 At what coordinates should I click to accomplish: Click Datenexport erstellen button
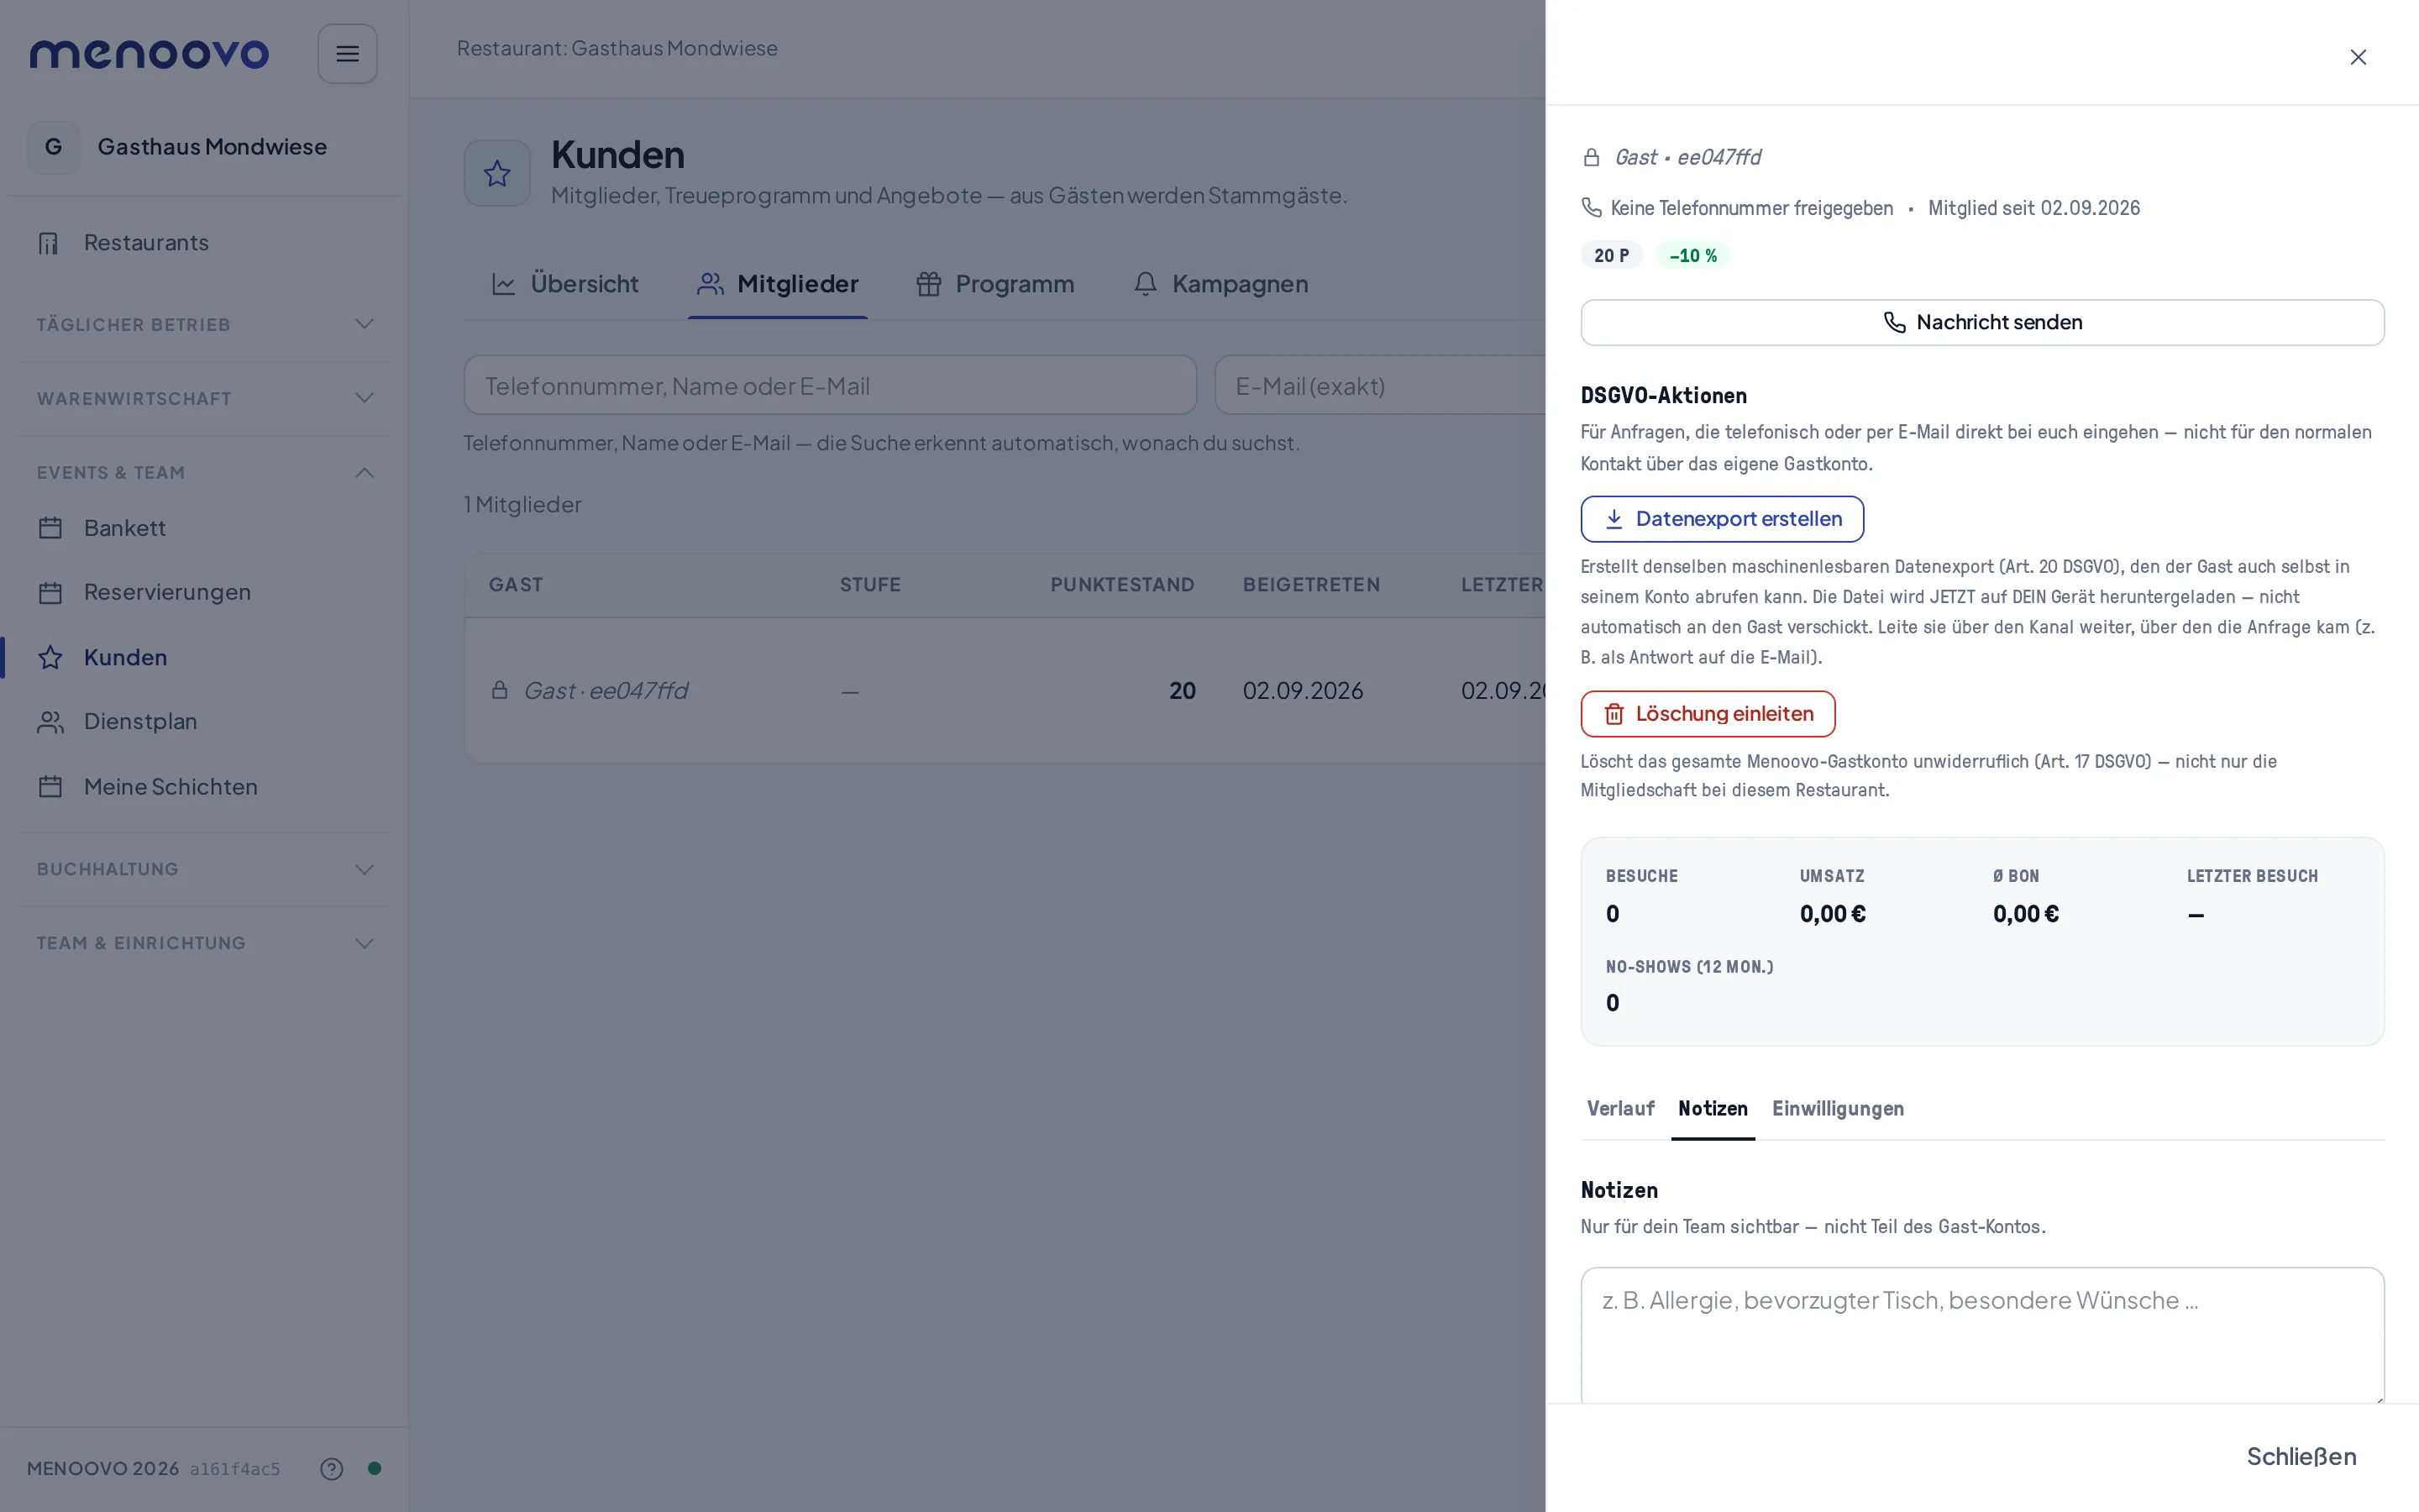point(1721,519)
